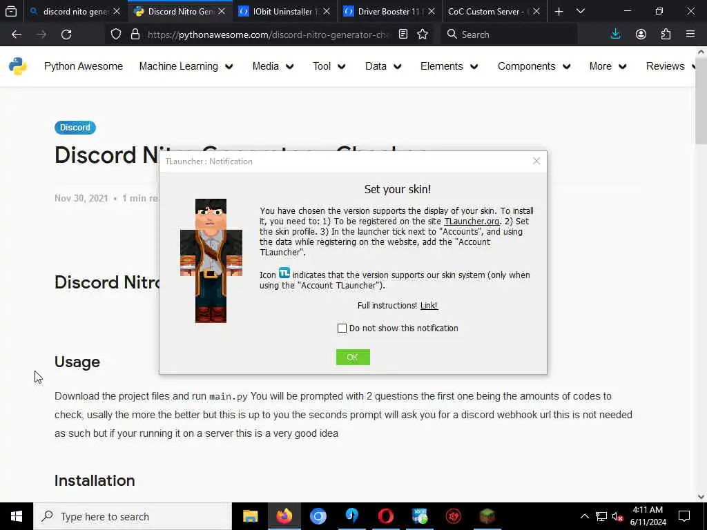Click the Firefox taskbar icon
Image resolution: width=707 pixels, height=530 pixels.
284,516
